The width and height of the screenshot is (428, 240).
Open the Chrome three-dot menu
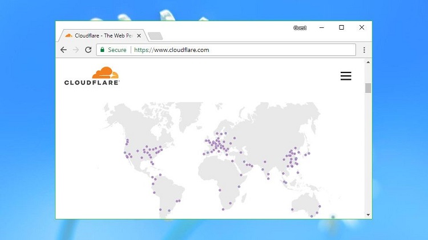click(x=364, y=50)
